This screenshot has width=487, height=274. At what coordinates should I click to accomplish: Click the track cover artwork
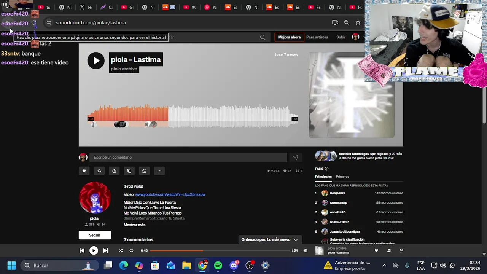pyautogui.click(x=351, y=95)
